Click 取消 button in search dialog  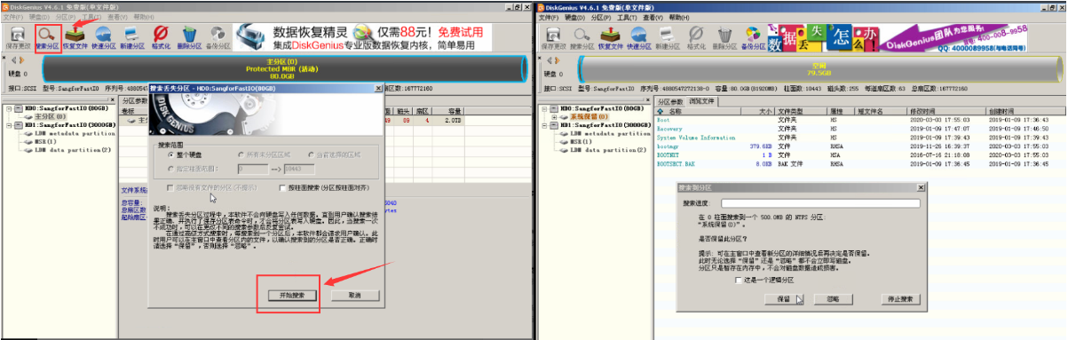point(354,295)
